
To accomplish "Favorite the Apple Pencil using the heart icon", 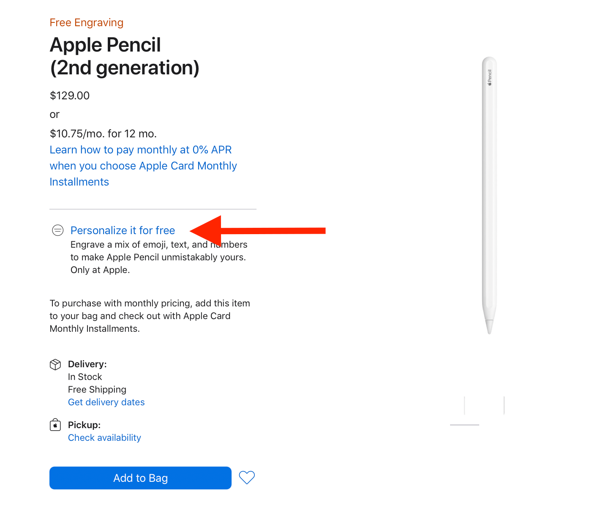I will (247, 478).
